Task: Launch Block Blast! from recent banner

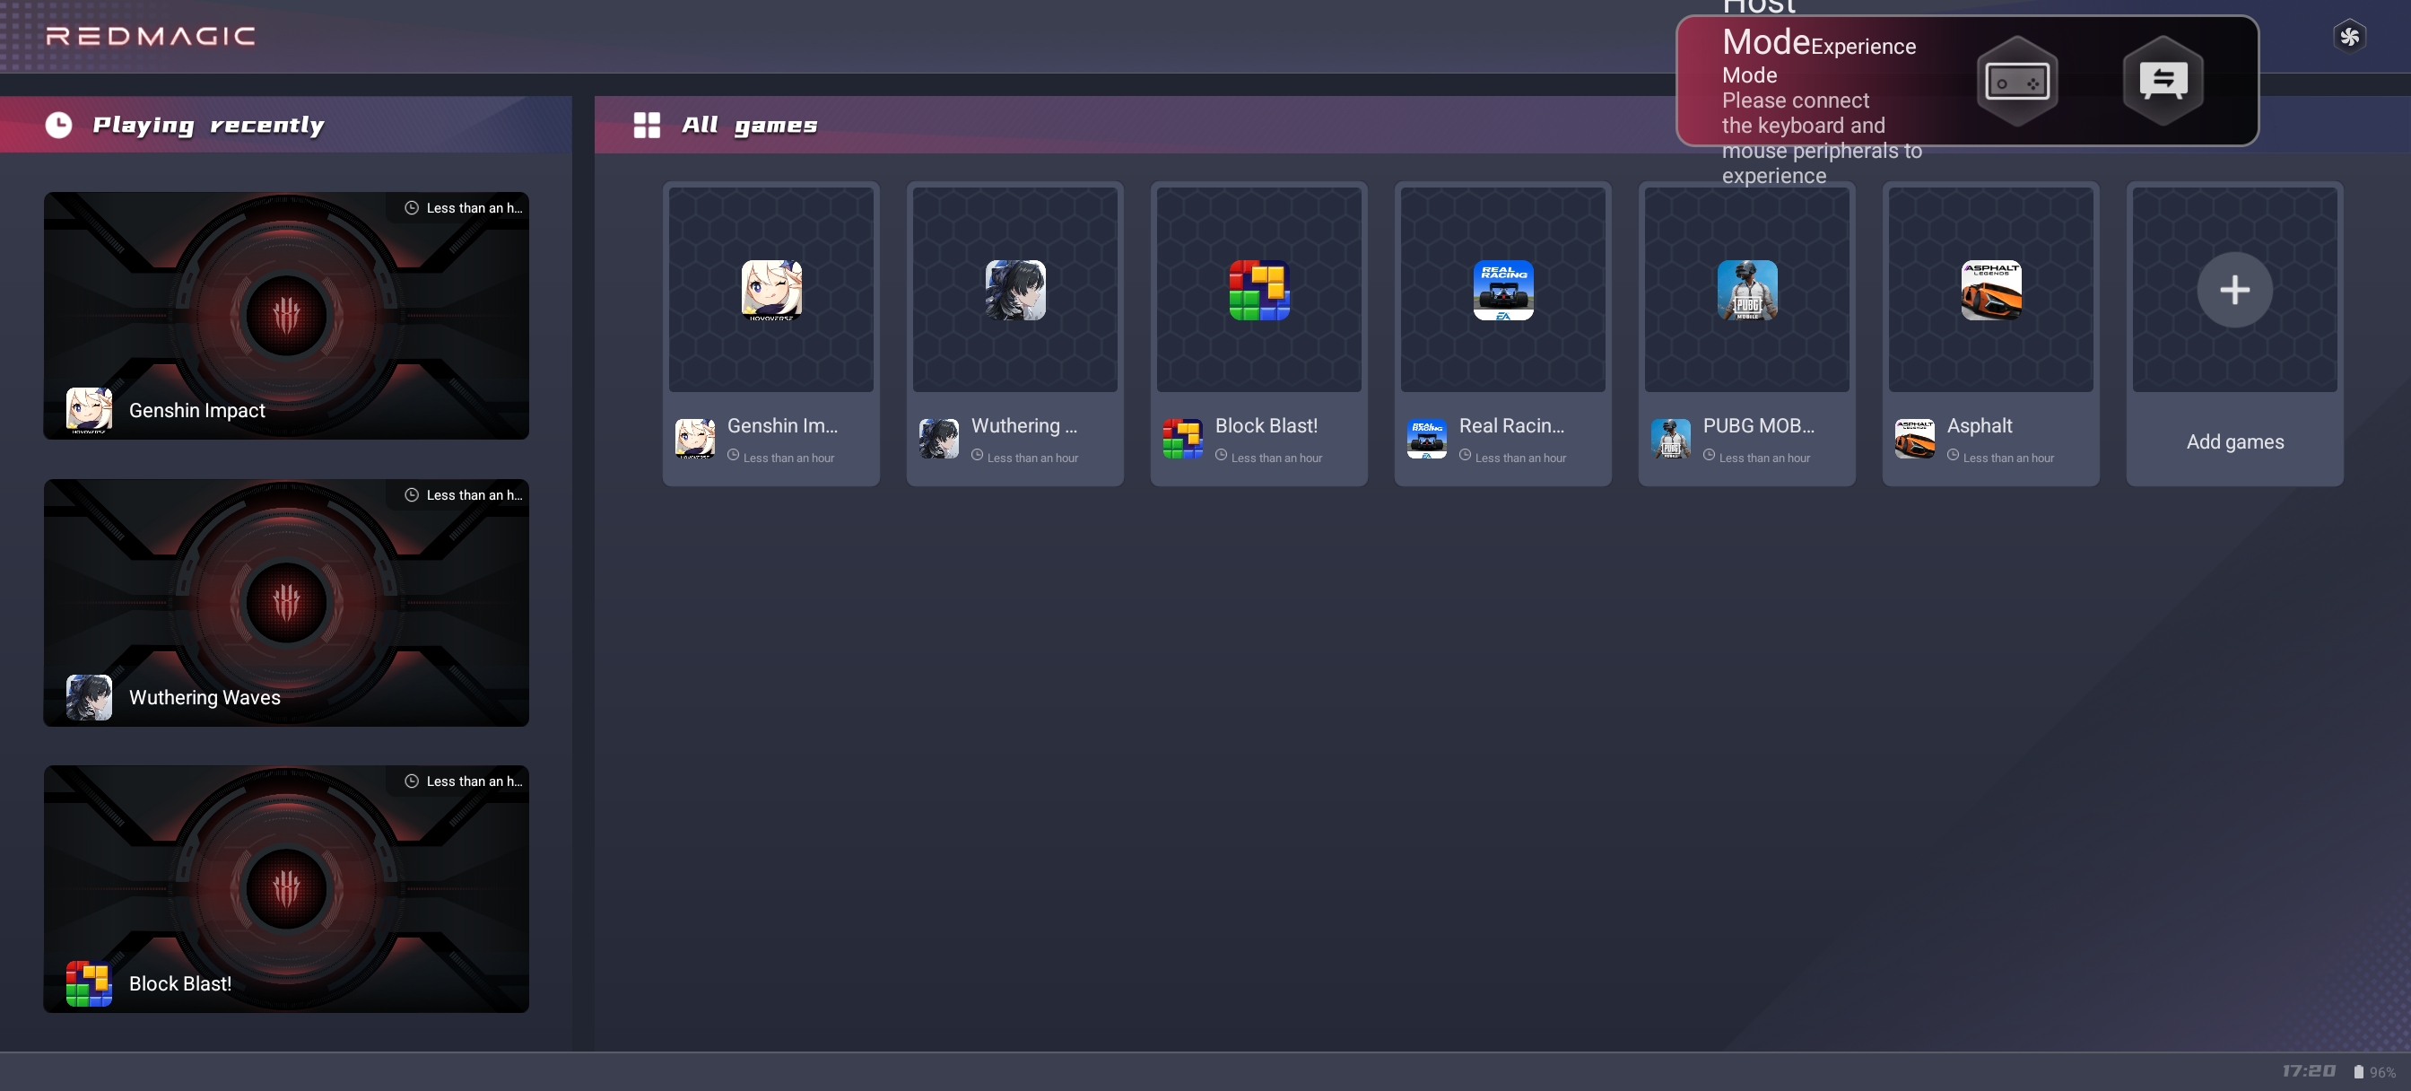Action: 285,889
